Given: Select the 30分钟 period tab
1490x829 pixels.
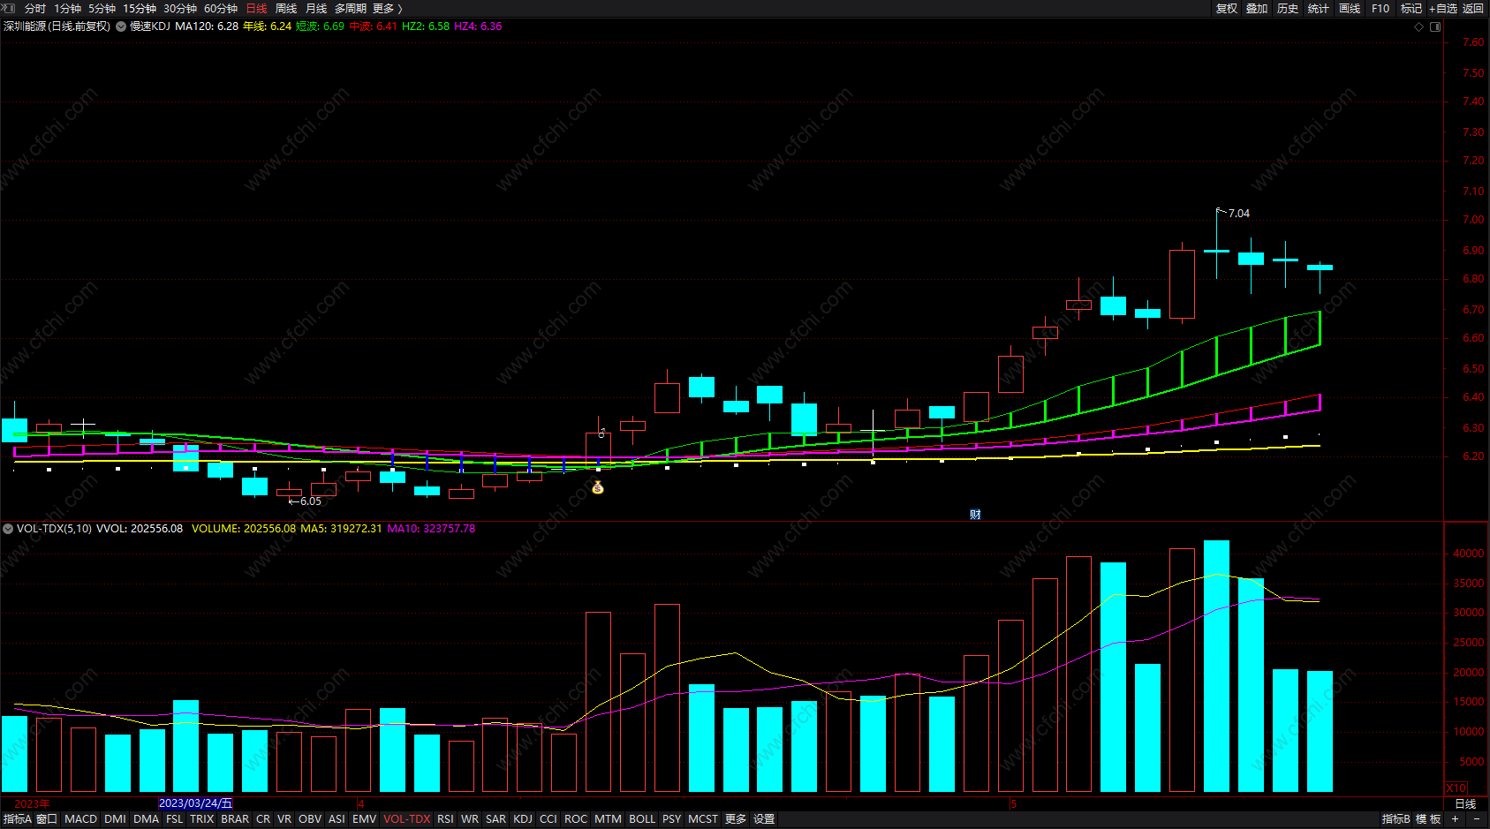Looking at the screenshot, I should pos(180,8).
